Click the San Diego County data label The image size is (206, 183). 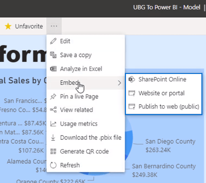coord(170,146)
